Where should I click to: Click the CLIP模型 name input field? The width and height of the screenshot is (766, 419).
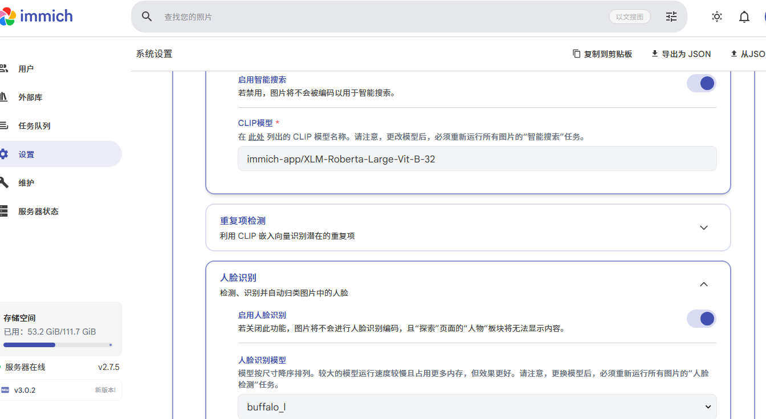click(477, 159)
